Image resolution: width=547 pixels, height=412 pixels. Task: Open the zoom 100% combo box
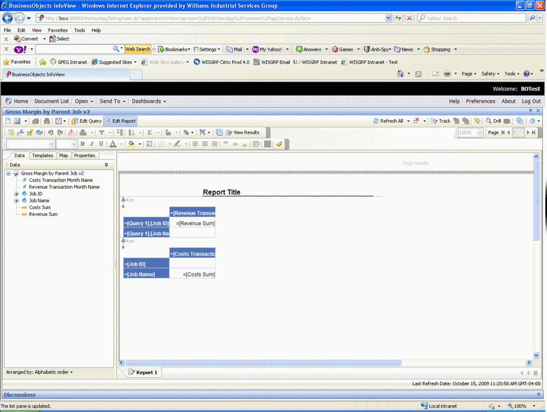coord(470,133)
